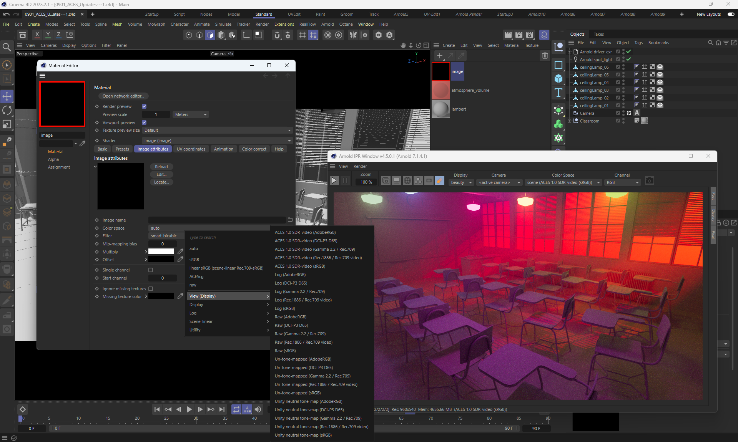This screenshot has width=738, height=442.
Task: Click the trash icon in material manager
Action: pos(545,56)
